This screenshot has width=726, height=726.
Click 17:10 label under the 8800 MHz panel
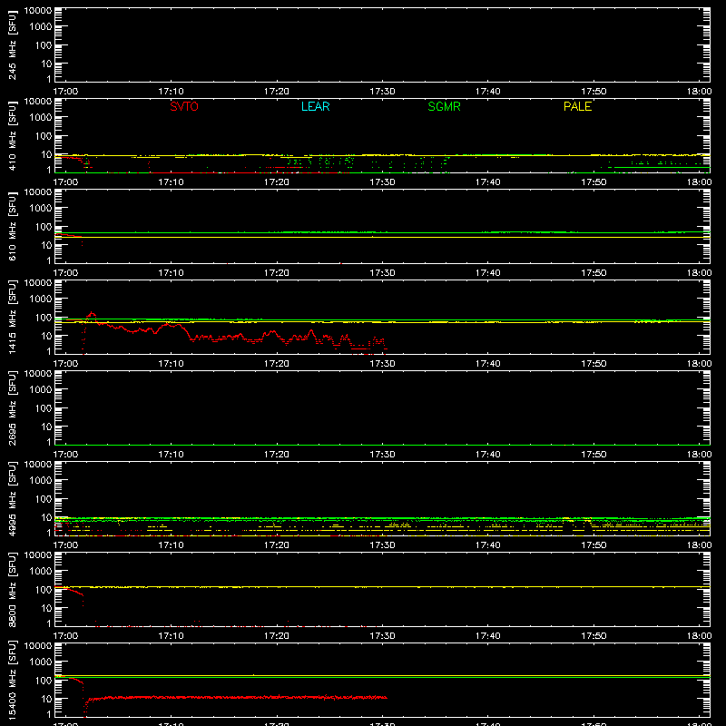click(171, 636)
